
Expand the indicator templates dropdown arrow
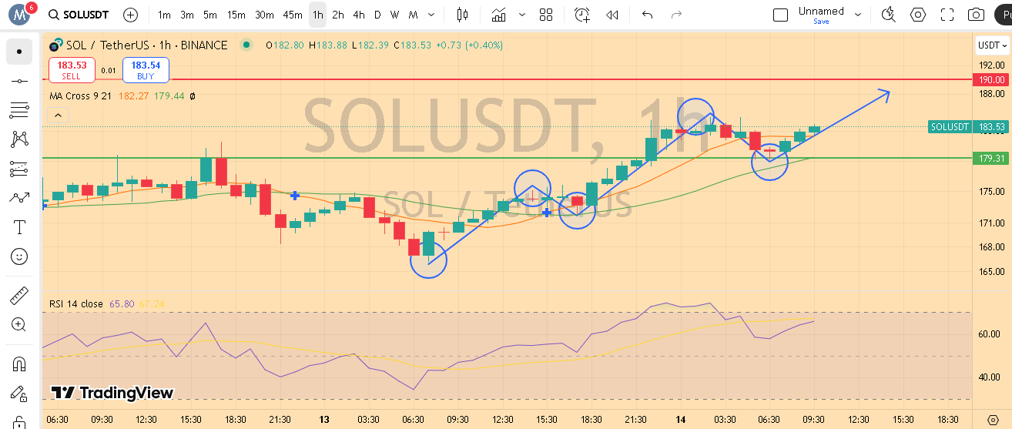(523, 15)
